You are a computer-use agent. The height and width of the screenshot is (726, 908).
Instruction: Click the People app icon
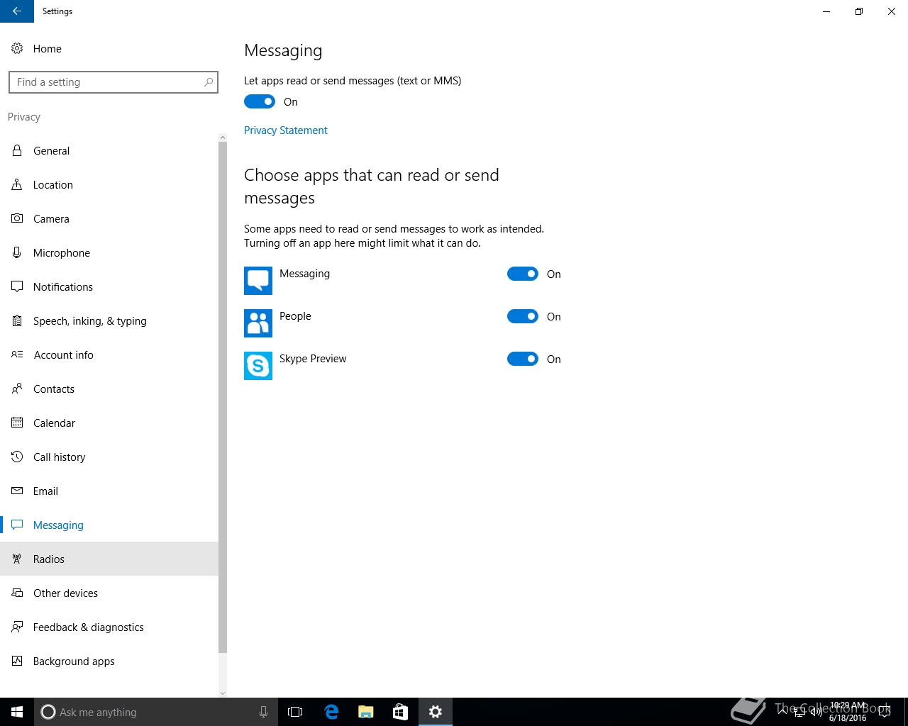[x=258, y=323]
